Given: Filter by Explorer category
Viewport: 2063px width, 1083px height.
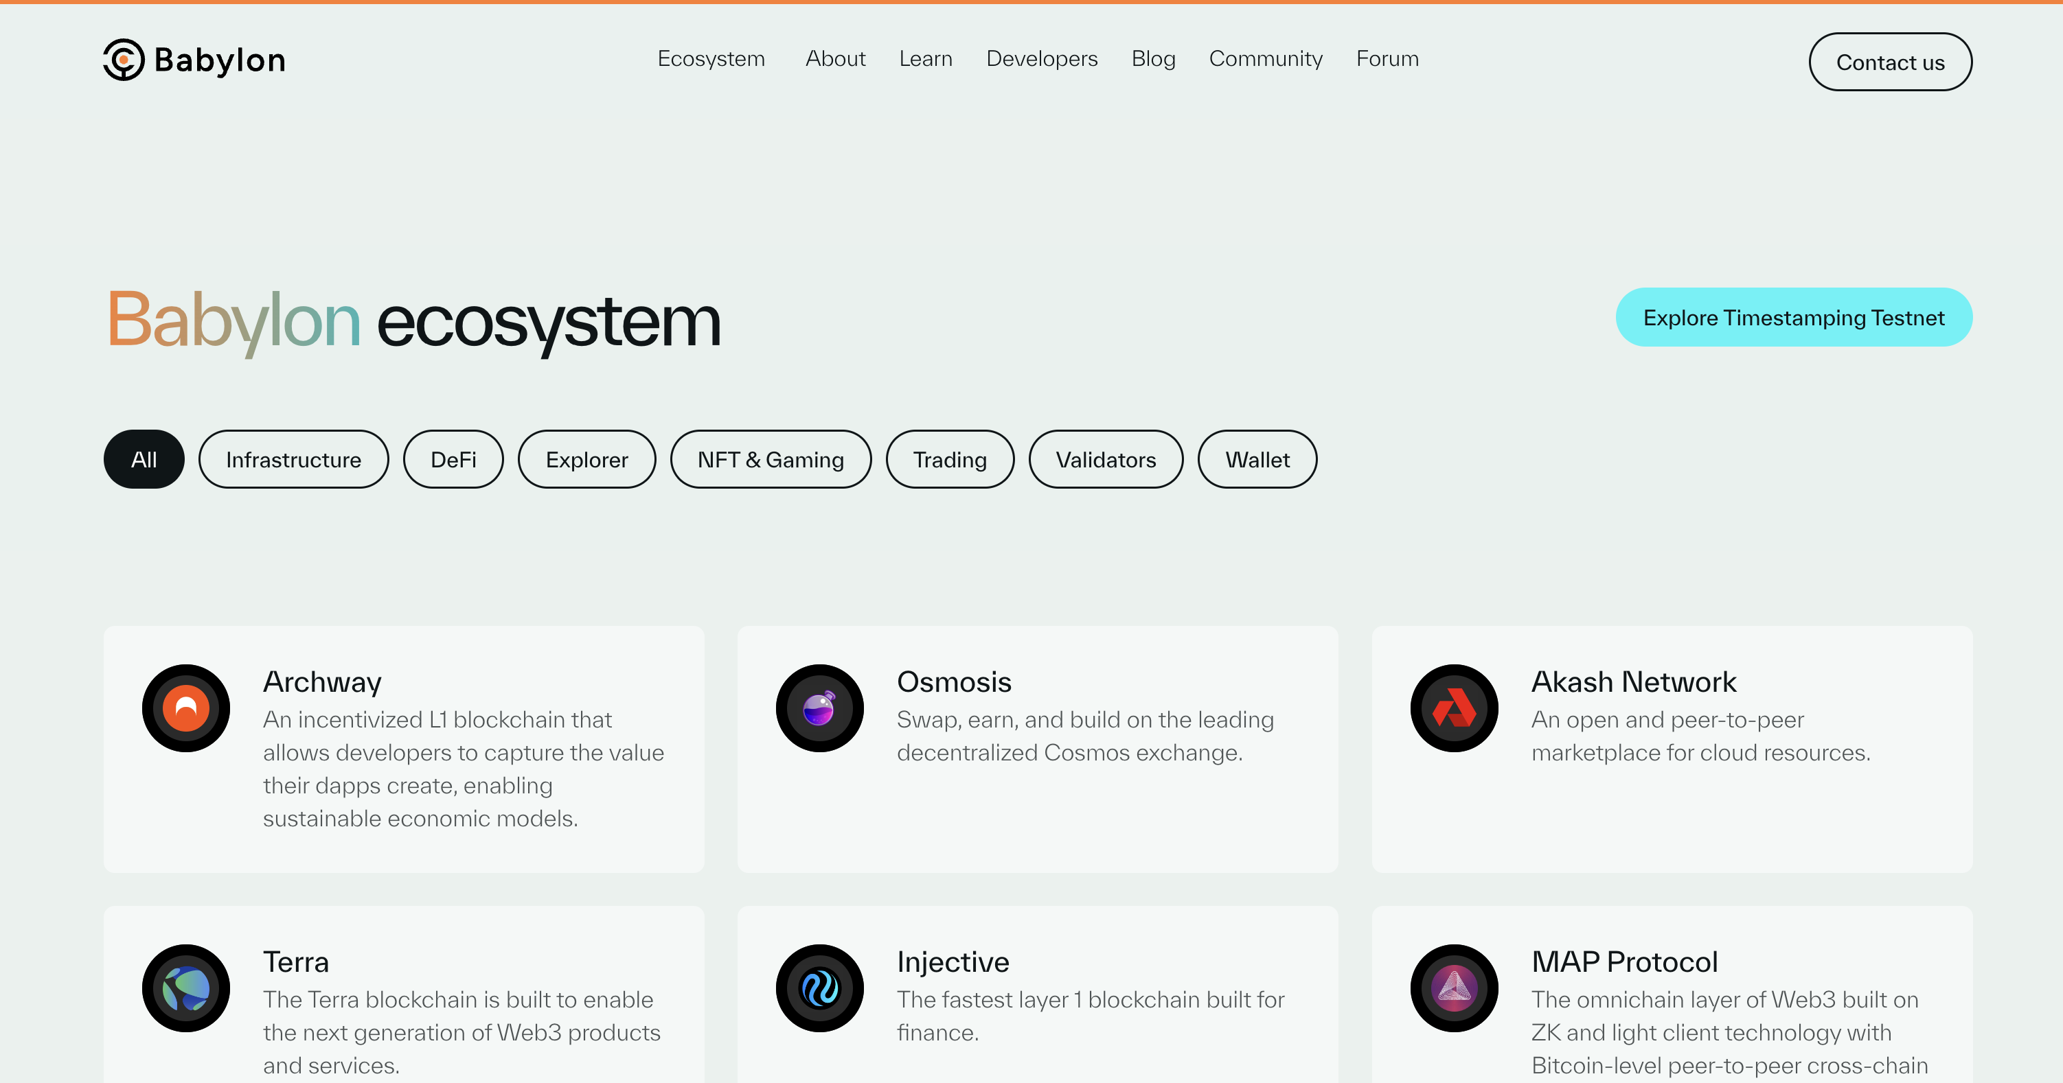Looking at the screenshot, I should coord(587,459).
